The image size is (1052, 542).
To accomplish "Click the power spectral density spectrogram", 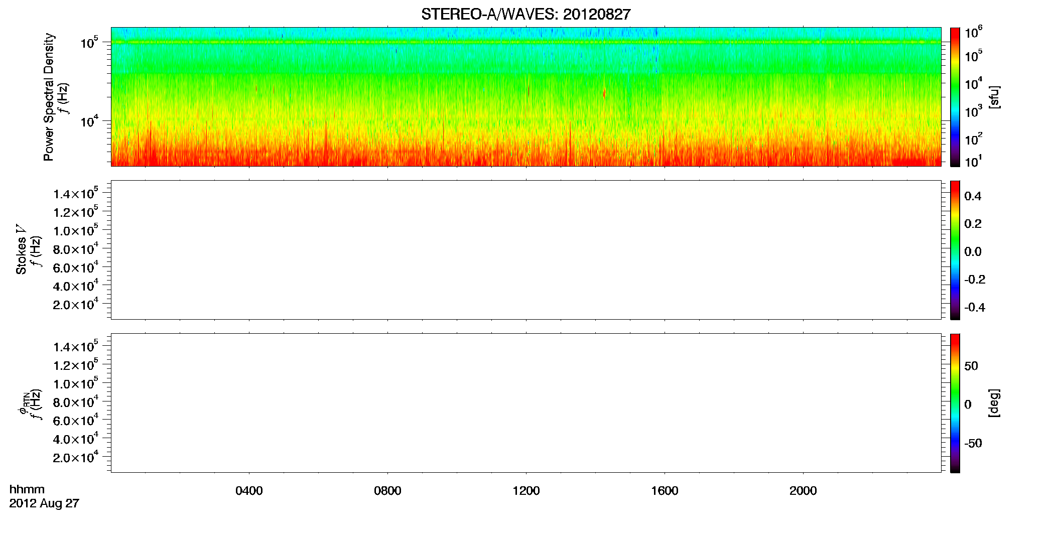I will (x=526, y=97).
